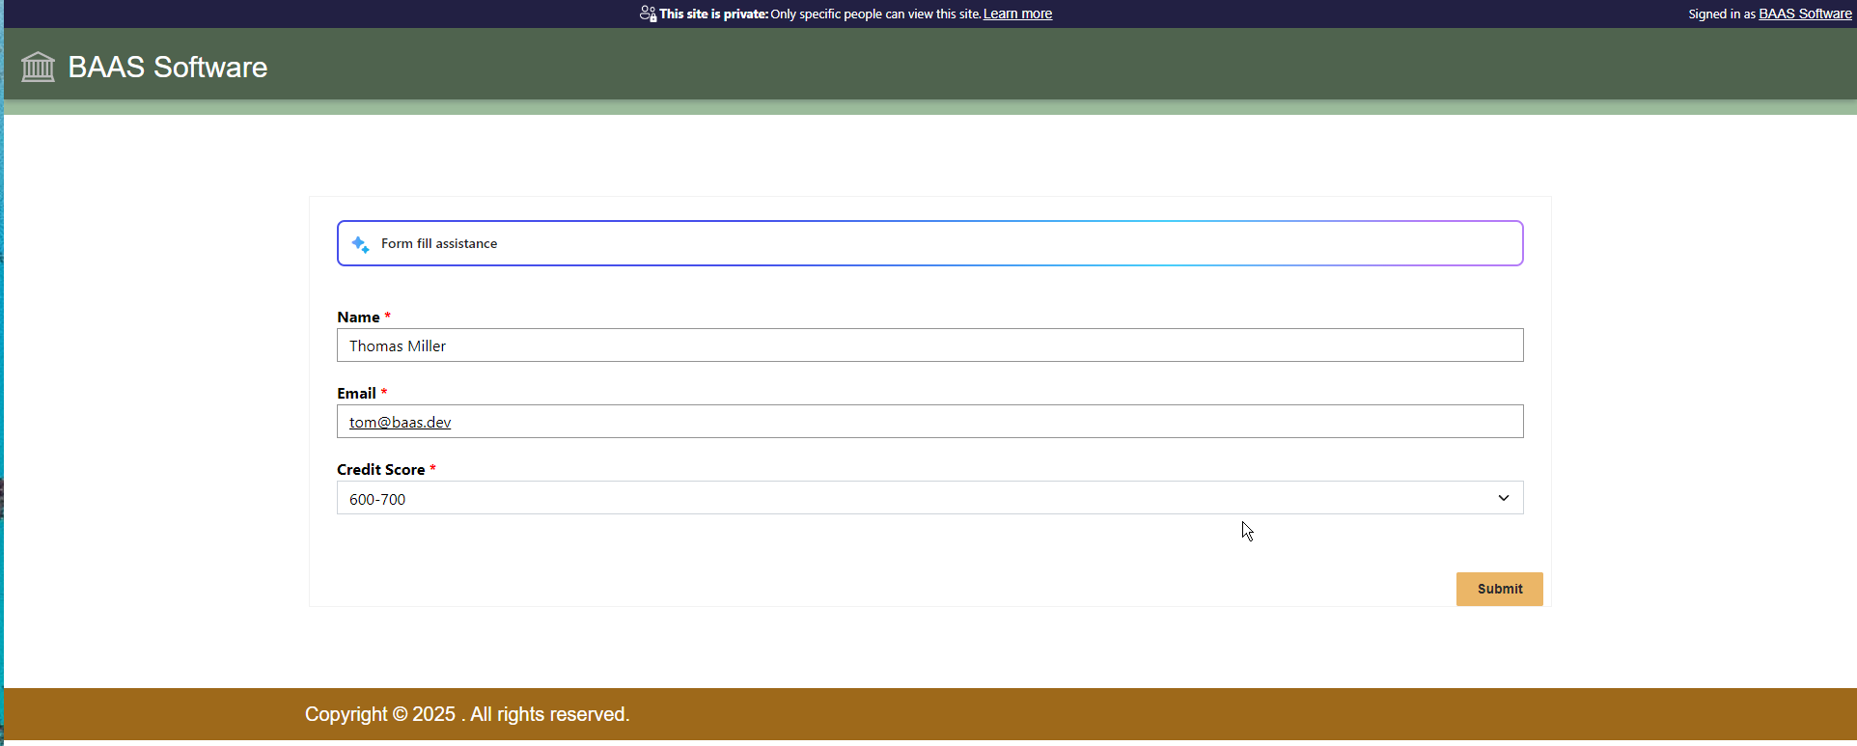This screenshot has height=746, width=1857.
Task: Click the BAAS Software signed-in account link
Action: pos(1804,14)
